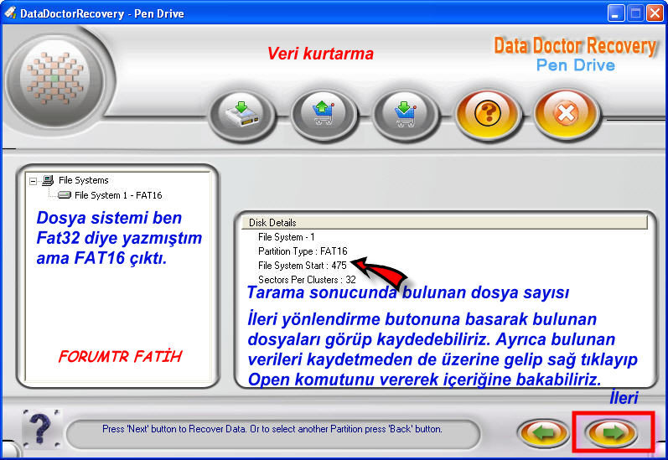This screenshot has height=460, width=668.
Task: Click the File Systems computer icon
Action: 48,180
